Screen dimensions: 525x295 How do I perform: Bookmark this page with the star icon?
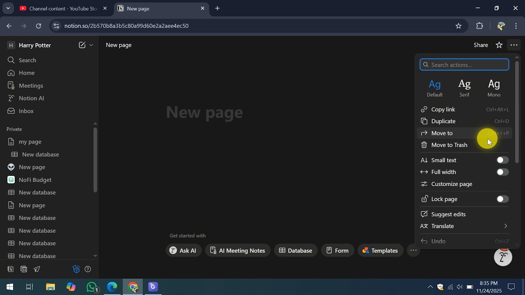click(459, 26)
